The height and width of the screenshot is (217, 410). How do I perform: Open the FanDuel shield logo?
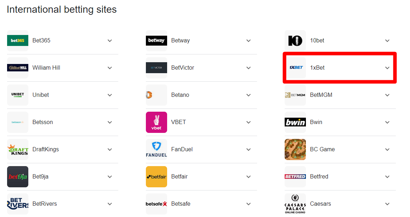156,149
